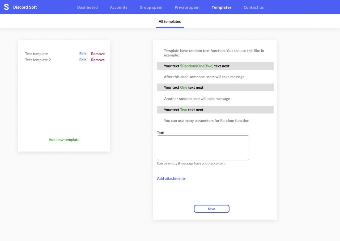The width and height of the screenshot is (340, 241).
Task: Switch to the All templates tab
Action: pos(170,22)
